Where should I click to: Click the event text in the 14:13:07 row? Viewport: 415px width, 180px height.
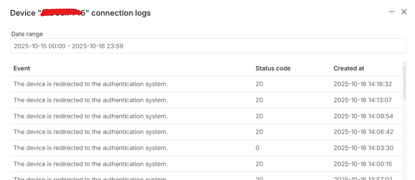click(x=91, y=100)
